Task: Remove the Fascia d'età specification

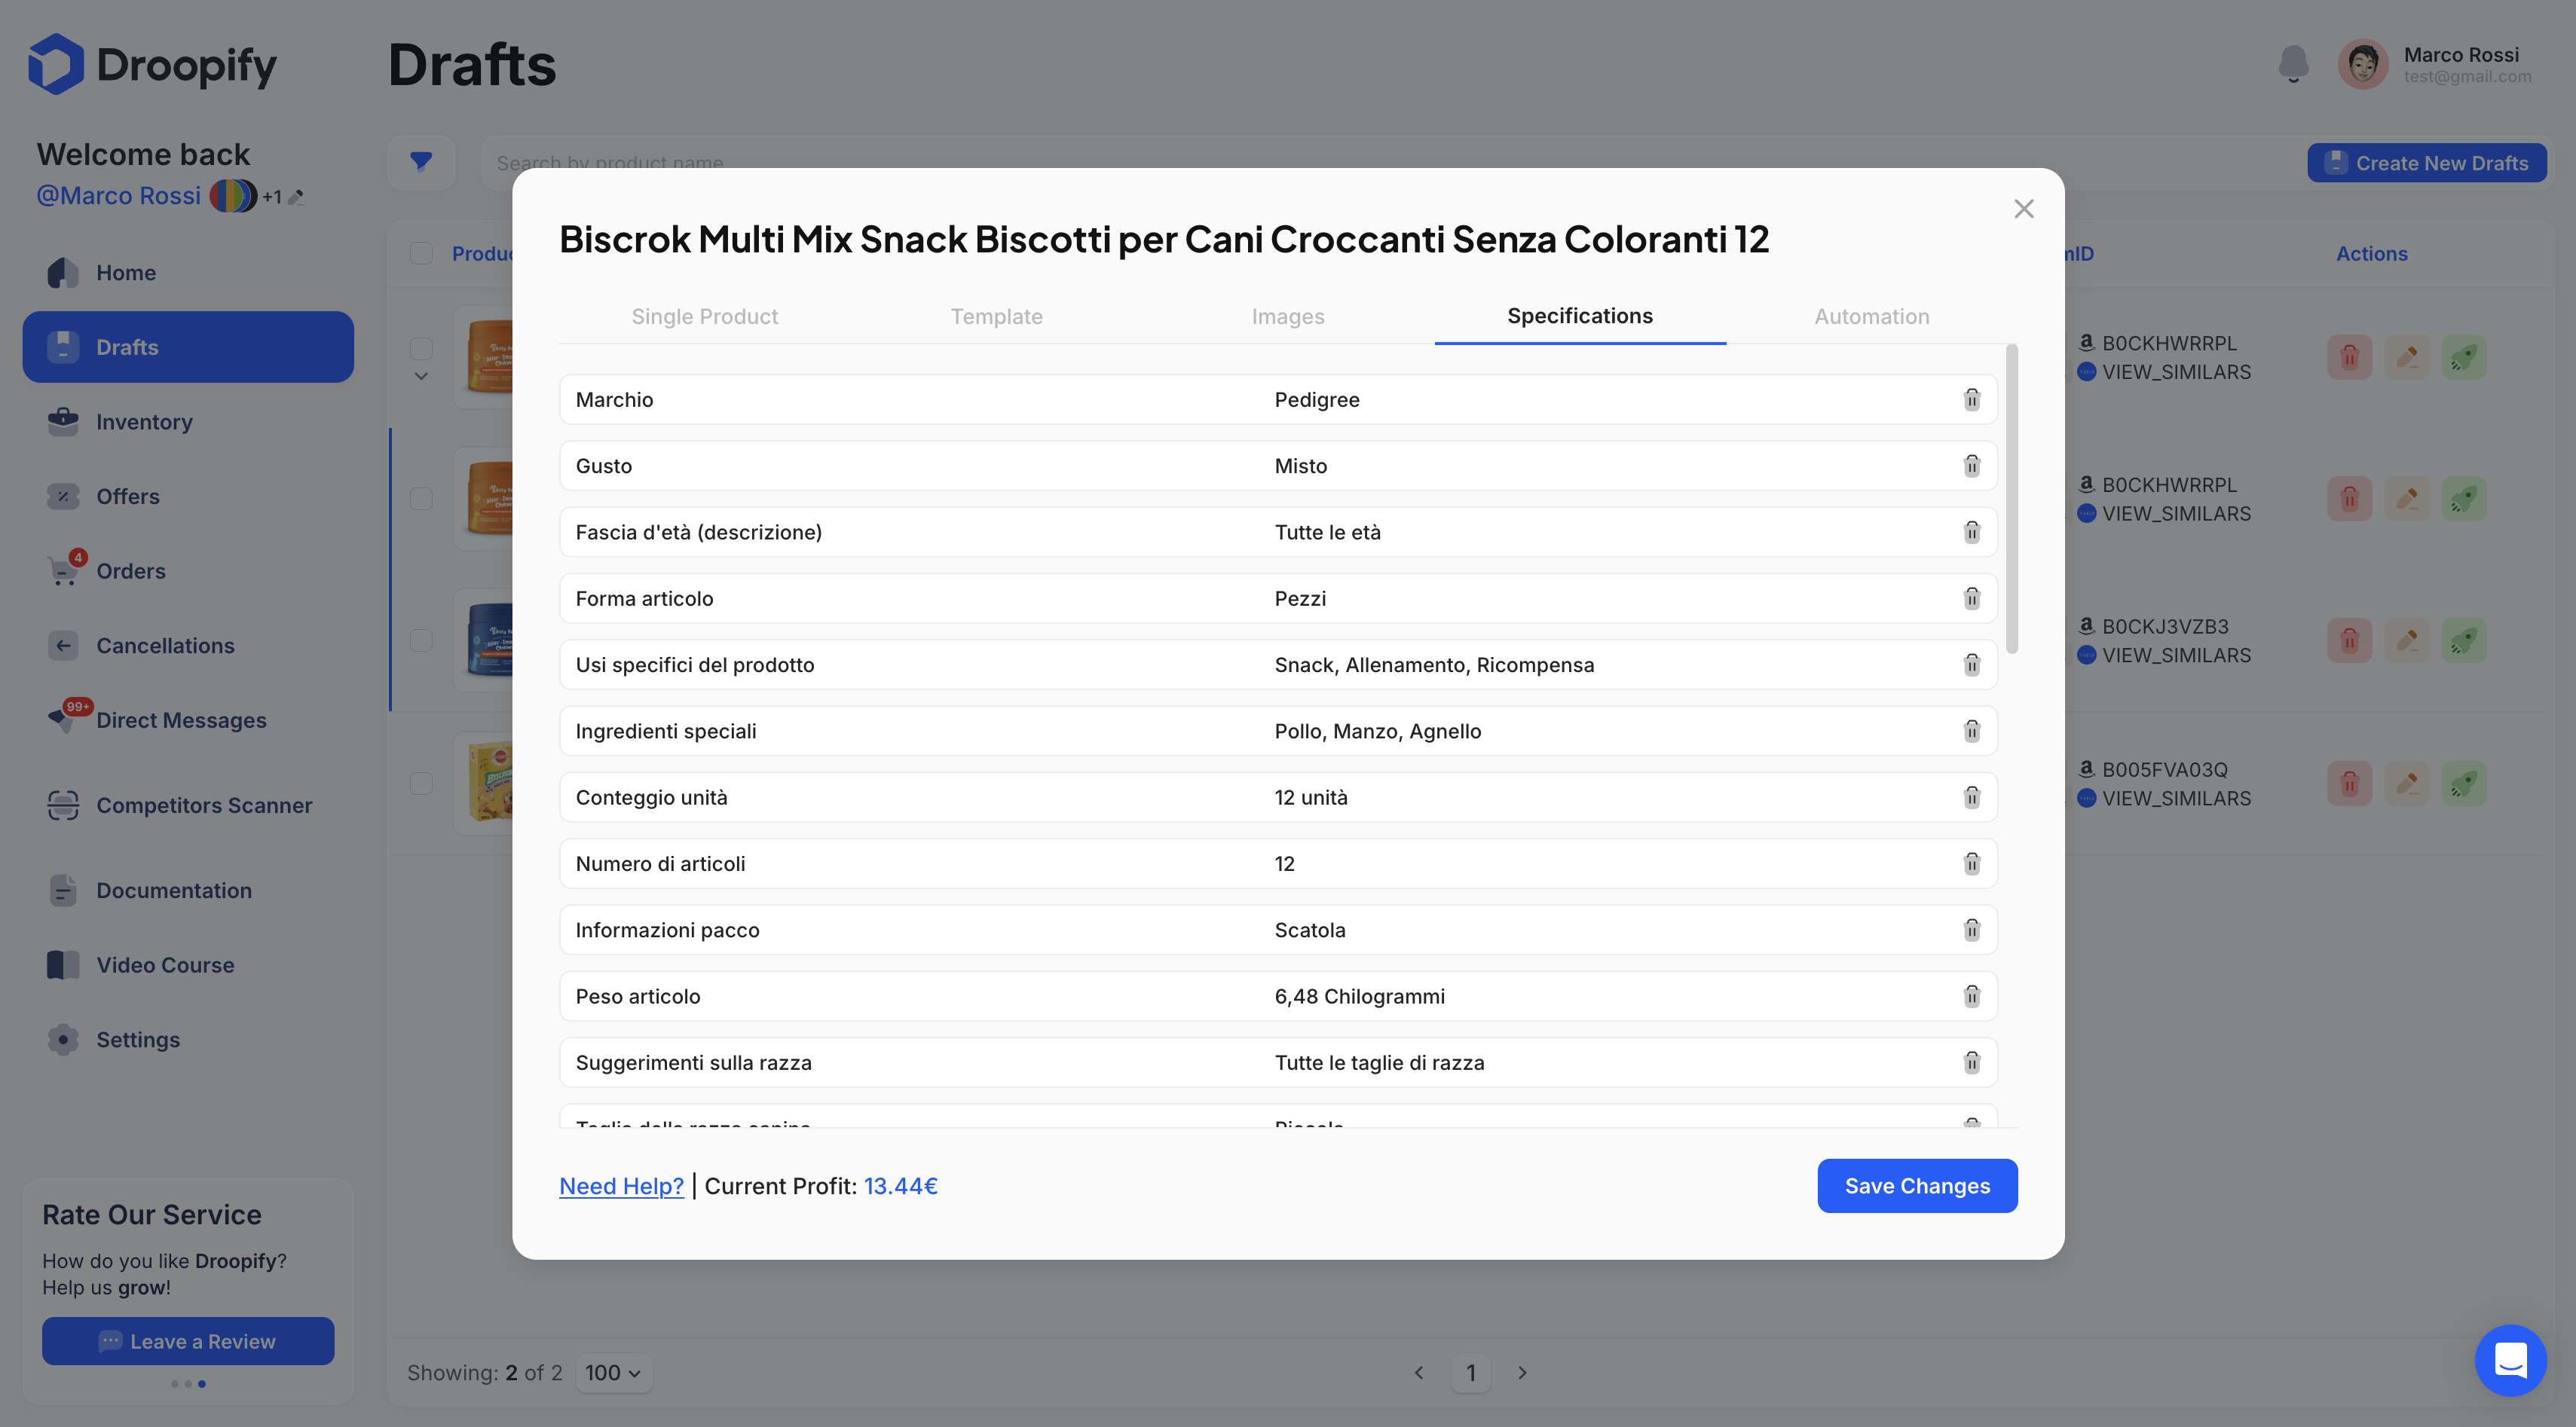Action: point(1971,532)
